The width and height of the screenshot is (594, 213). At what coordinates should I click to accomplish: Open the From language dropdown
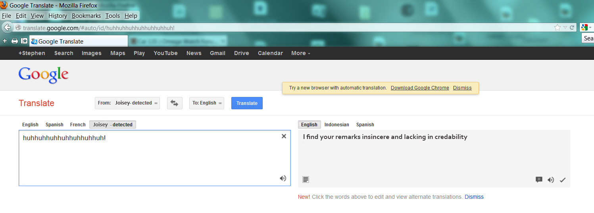click(127, 103)
